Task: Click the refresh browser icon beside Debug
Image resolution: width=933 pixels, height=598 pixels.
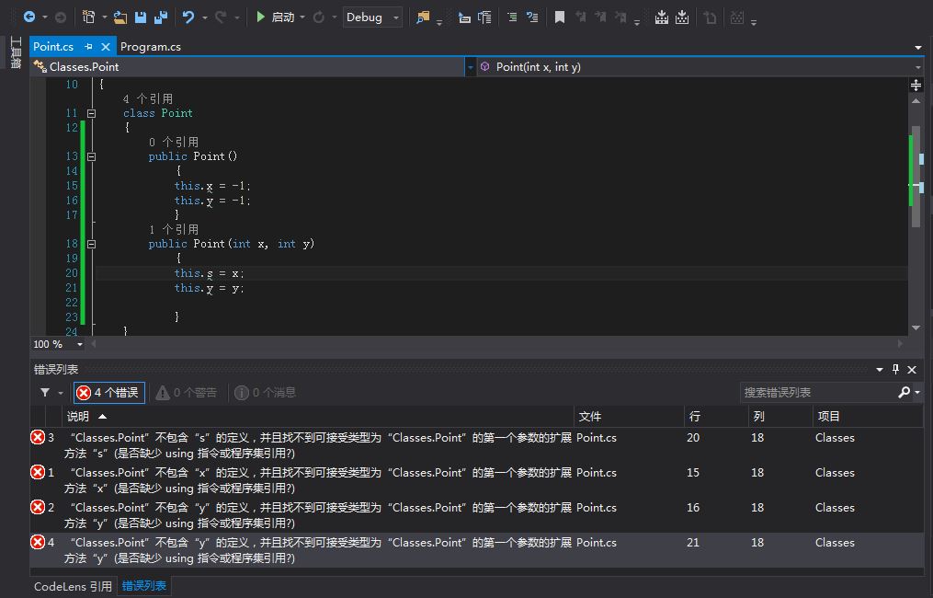Action: click(319, 17)
